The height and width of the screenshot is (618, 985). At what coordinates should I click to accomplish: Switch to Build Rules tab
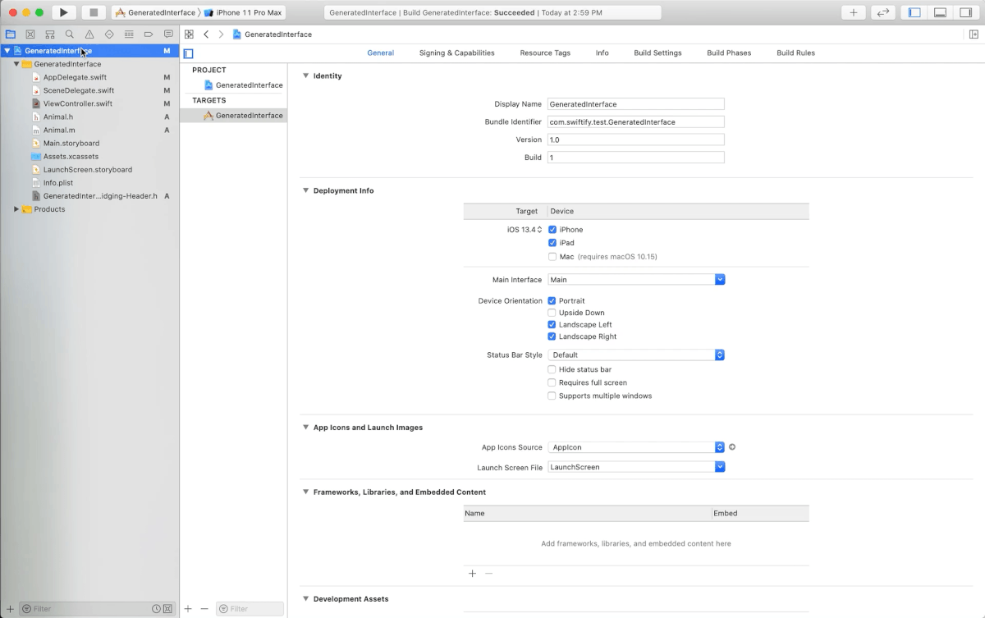(796, 53)
